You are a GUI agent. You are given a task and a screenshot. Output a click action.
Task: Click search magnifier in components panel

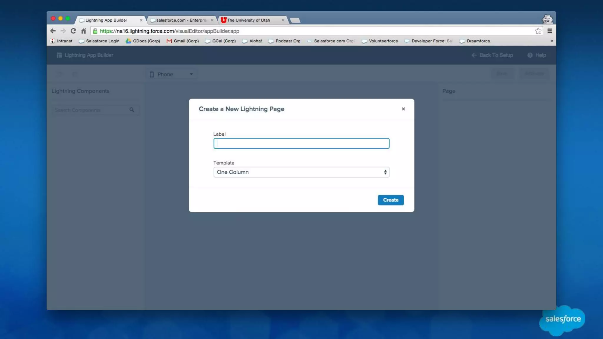(x=132, y=110)
